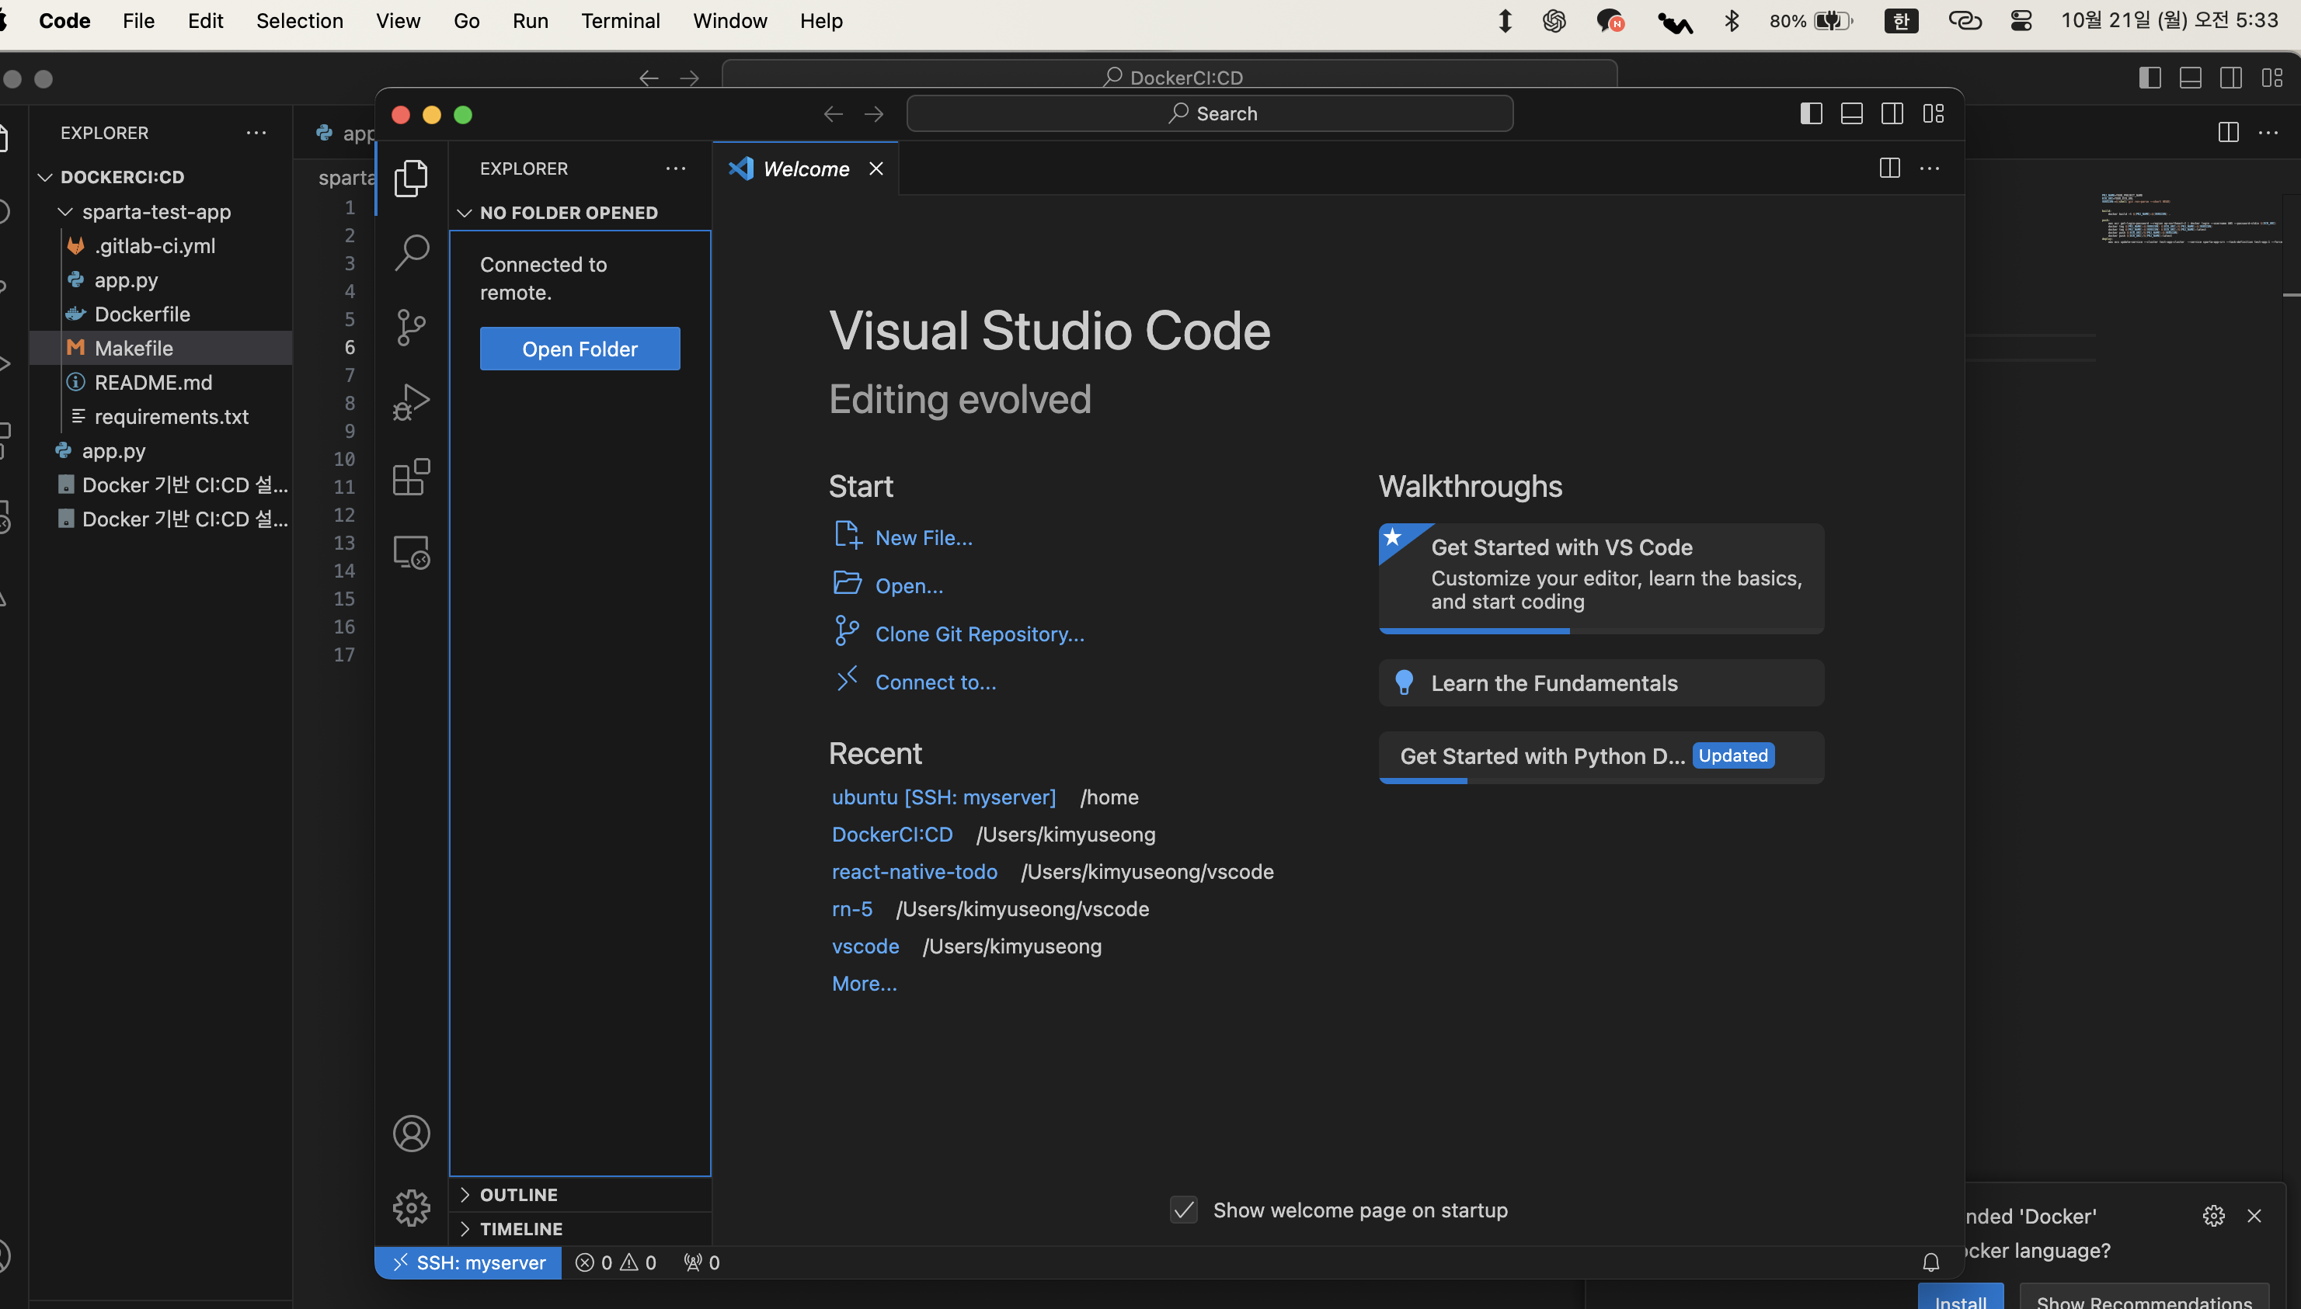Toggle panel visibility layout button

[1851, 113]
